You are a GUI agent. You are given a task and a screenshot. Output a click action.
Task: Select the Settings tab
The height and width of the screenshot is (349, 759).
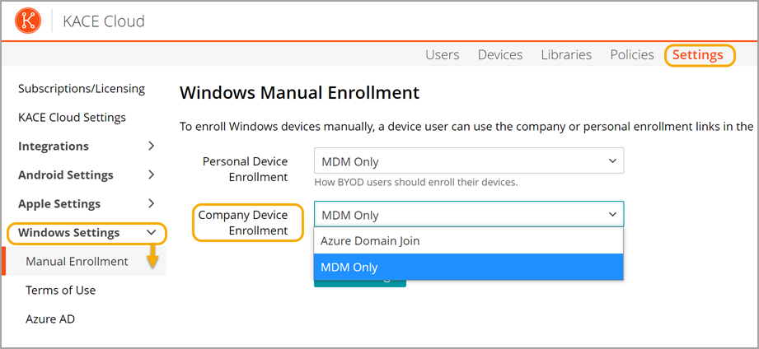pos(697,54)
